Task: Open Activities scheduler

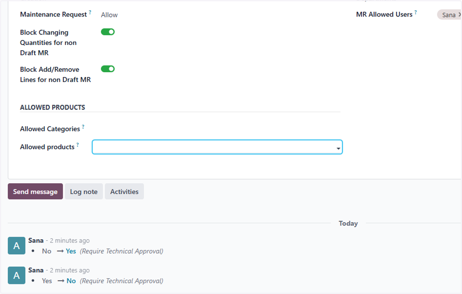Action: [124, 191]
